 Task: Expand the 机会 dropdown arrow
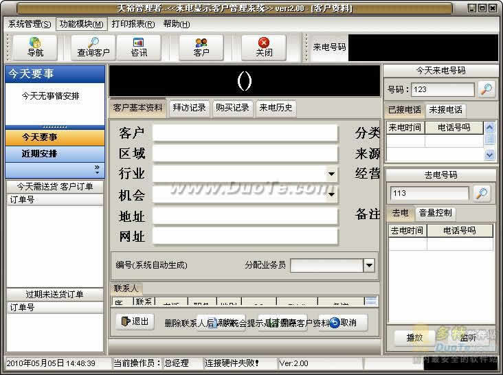coord(331,194)
